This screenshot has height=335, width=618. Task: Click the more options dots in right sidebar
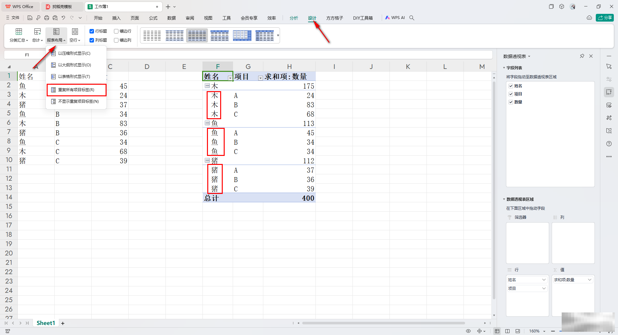609,157
